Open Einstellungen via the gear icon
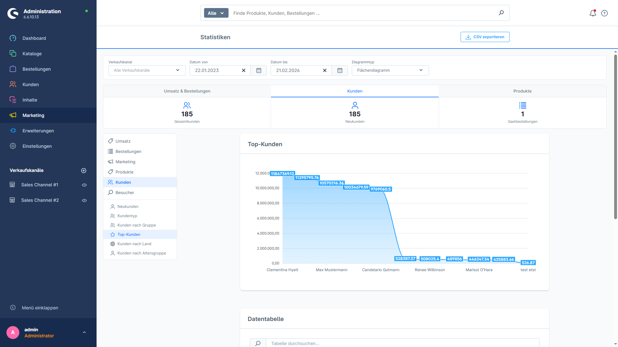This screenshot has width=618, height=347. [x=37, y=146]
